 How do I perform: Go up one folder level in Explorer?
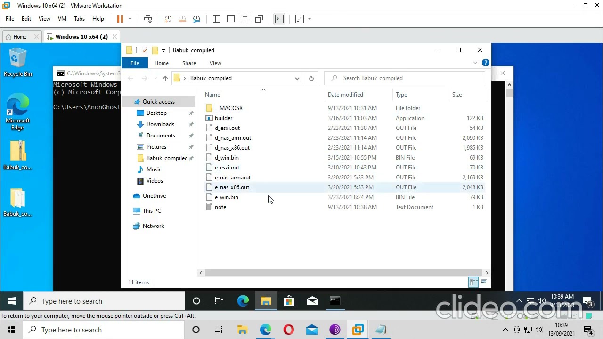pyautogui.click(x=165, y=78)
